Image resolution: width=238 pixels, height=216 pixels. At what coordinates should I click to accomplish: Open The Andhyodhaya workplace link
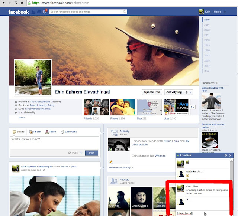40,102
